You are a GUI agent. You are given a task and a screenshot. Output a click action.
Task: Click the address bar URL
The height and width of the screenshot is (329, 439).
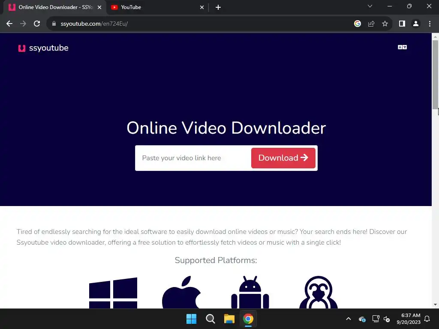pos(94,24)
